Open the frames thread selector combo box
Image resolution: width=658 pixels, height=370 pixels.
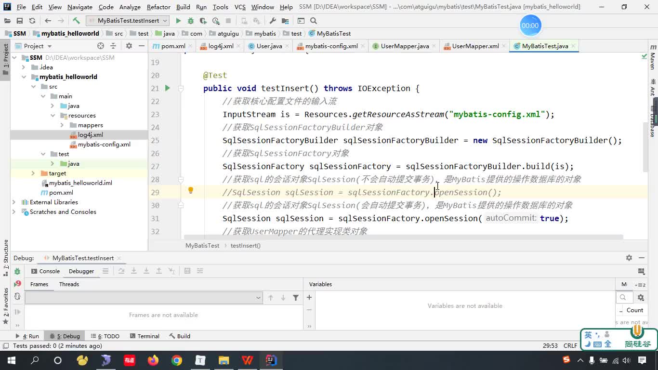pyautogui.click(x=144, y=298)
